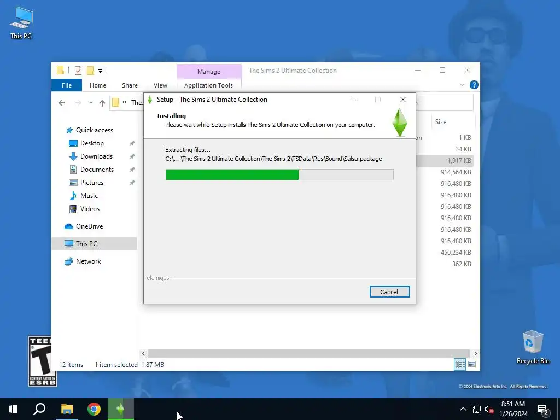Click the Desktop pin icon
This screenshot has height=420, width=560.
tap(132, 143)
